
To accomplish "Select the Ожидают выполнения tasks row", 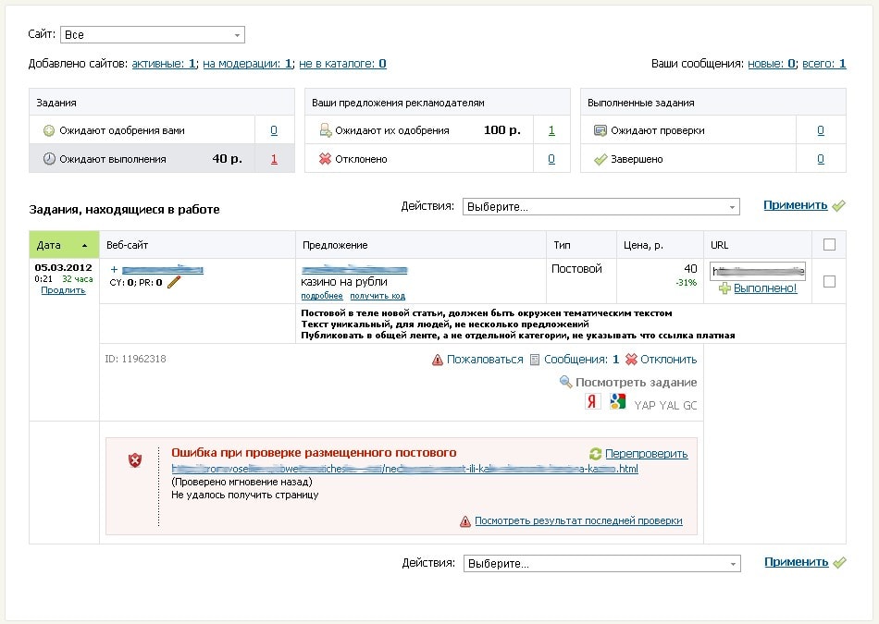I will 161,159.
